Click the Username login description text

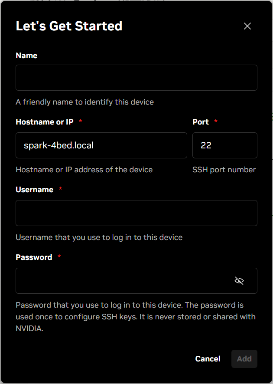click(99, 237)
